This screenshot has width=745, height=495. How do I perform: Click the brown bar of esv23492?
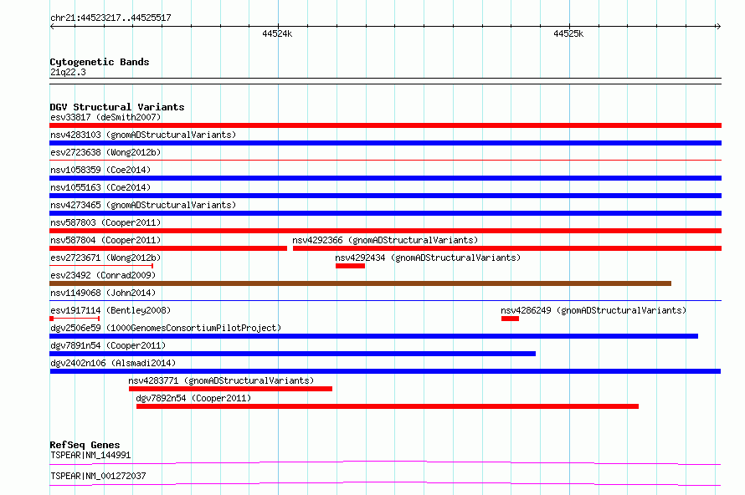coord(360,283)
